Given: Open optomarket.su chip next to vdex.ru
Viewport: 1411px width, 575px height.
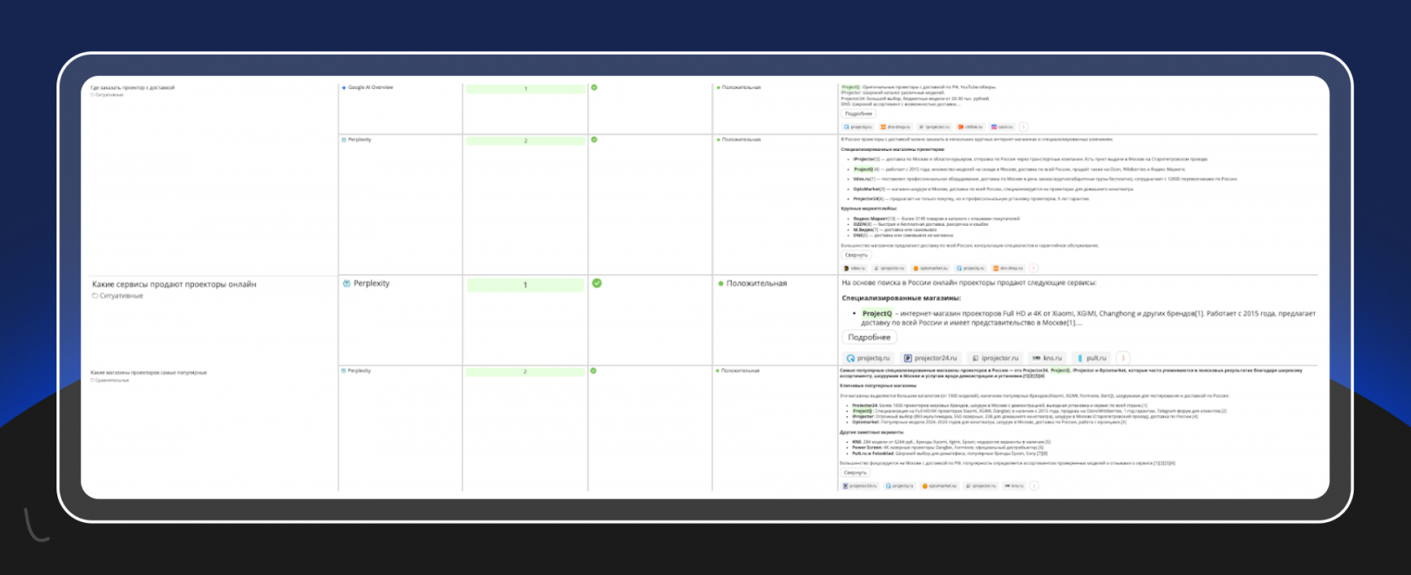Looking at the screenshot, I should pos(930,268).
